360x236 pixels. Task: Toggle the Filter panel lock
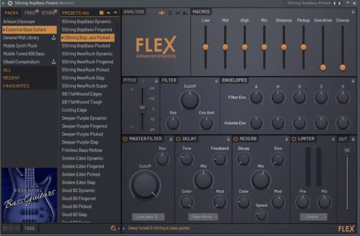[216, 81]
